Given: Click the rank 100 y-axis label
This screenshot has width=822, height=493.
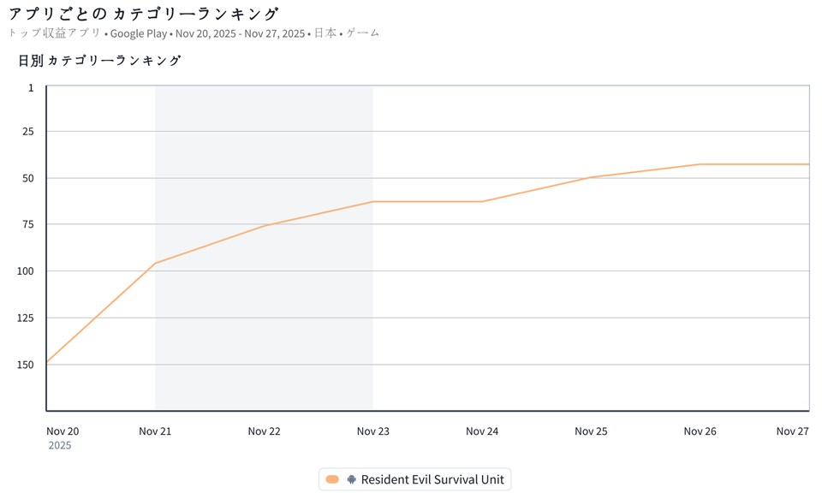Looking at the screenshot, I should point(25,271).
